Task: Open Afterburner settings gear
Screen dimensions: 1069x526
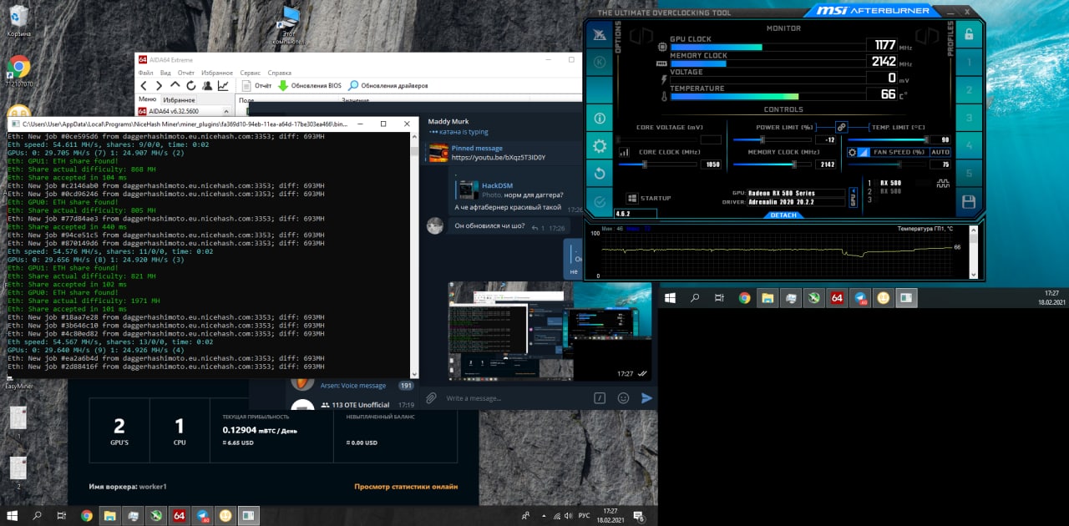Action: coord(599,147)
